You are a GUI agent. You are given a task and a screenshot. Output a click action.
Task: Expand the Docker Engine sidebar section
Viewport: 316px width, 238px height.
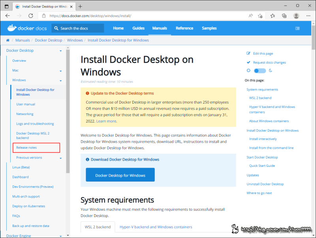click(60, 235)
